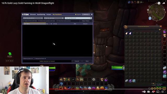Select the Sniper tab in TSM
This screenshot has height=94, width=167.
49,14
